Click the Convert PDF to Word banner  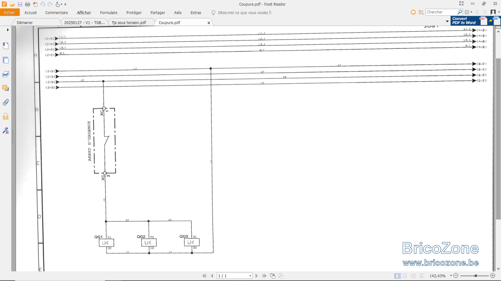coord(475,21)
